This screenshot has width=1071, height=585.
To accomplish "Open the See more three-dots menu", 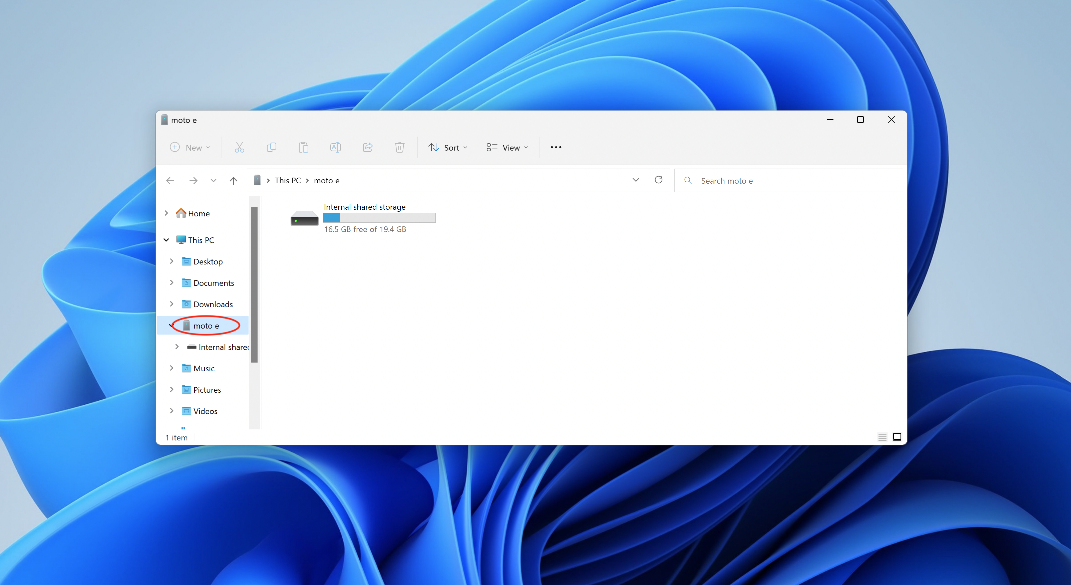I will [x=556, y=147].
